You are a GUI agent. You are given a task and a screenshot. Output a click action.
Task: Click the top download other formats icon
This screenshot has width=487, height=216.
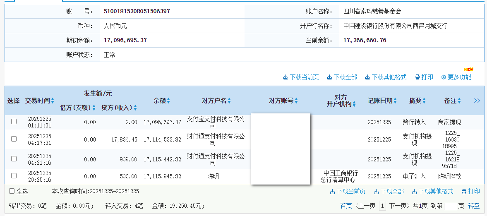click(367, 77)
